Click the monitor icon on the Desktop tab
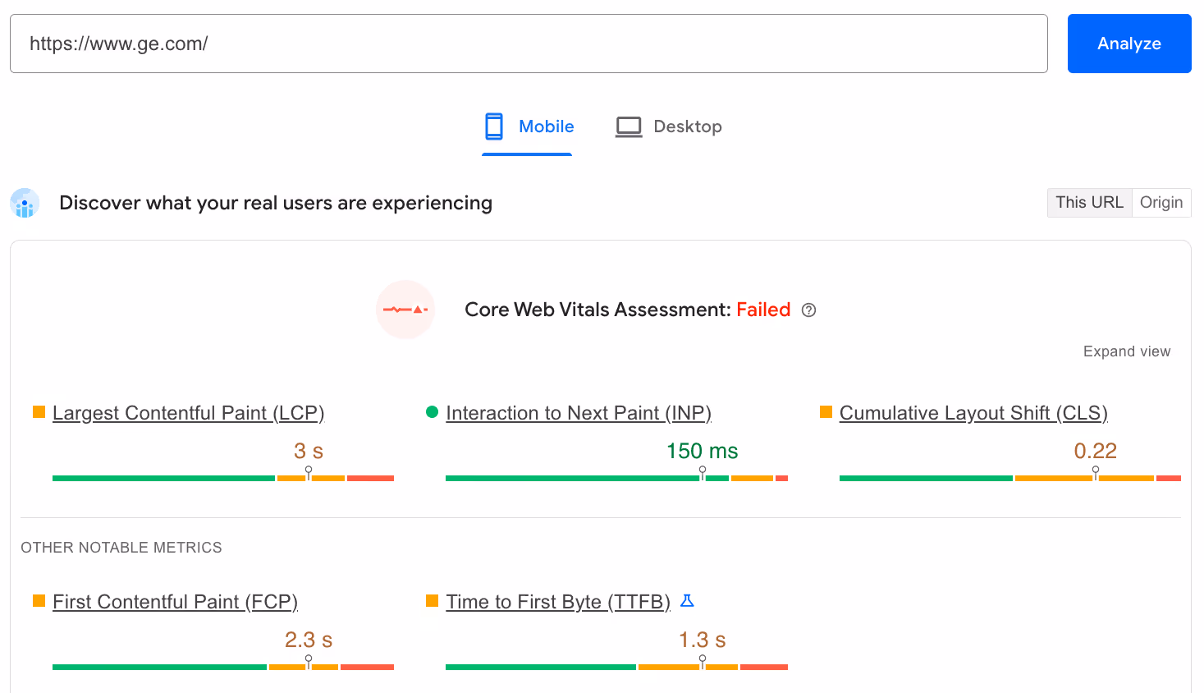Image resolution: width=1204 pixels, height=693 pixels. (628, 126)
